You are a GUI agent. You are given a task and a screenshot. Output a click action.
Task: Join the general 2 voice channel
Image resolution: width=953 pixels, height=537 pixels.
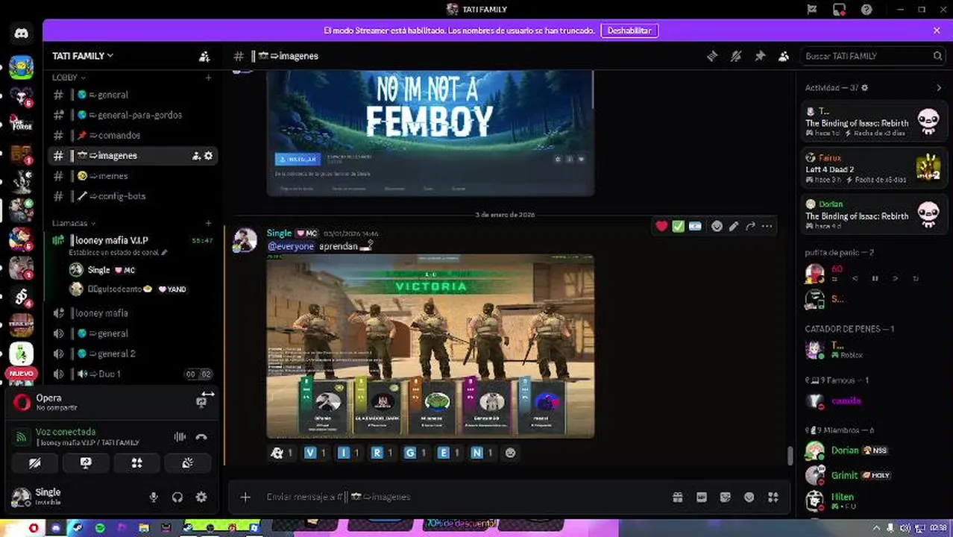pos(133,354)
